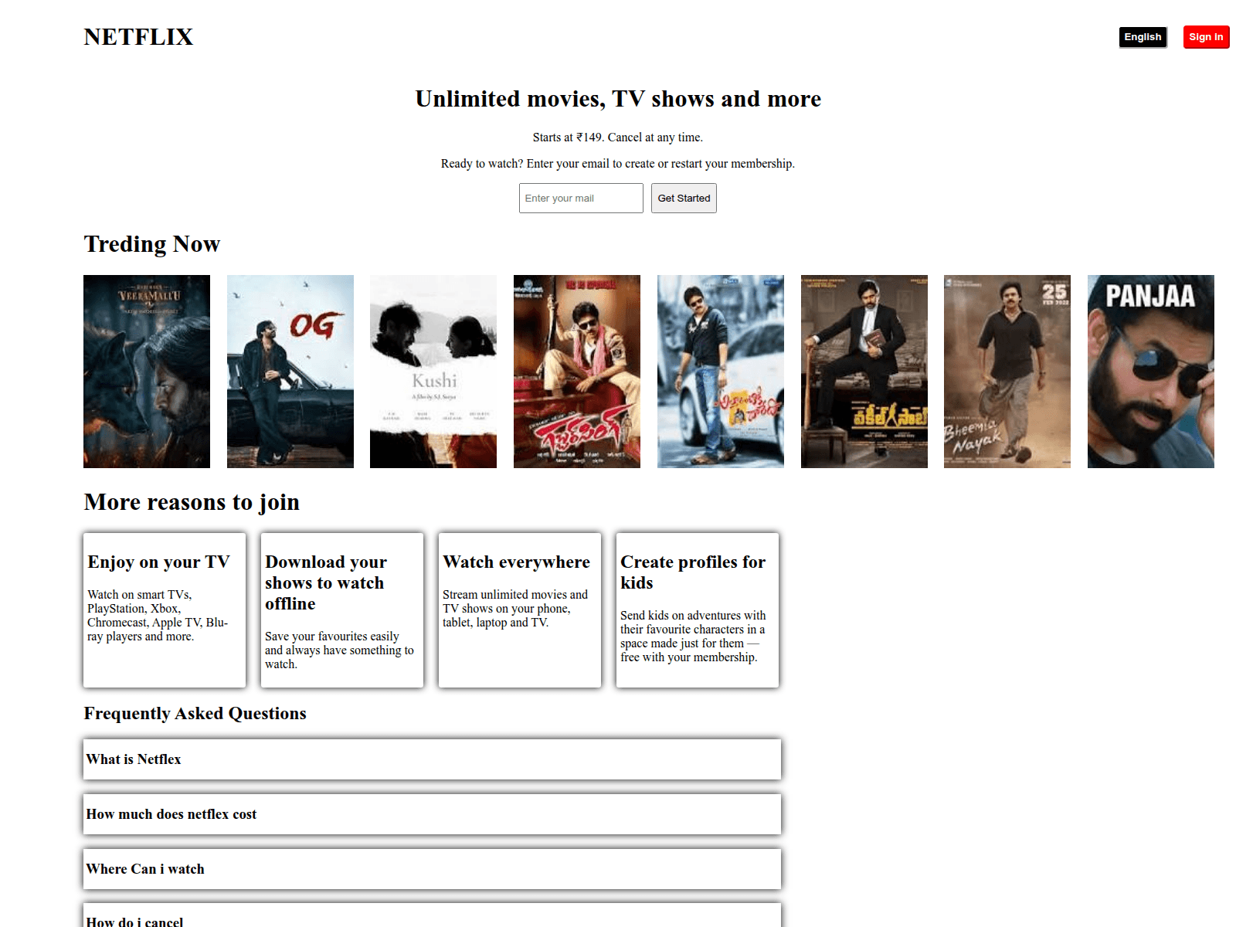Click the red Sign In button
Screen dimensions: 1236x927
[x=1206, y=37]
